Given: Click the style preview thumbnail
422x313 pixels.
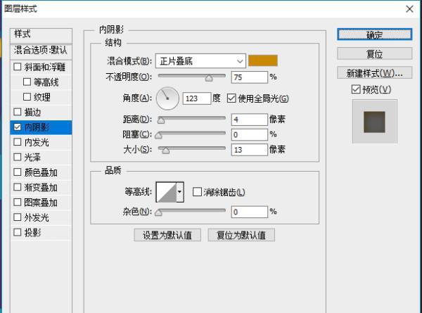Looking at the screenshot, I should 374,122.
